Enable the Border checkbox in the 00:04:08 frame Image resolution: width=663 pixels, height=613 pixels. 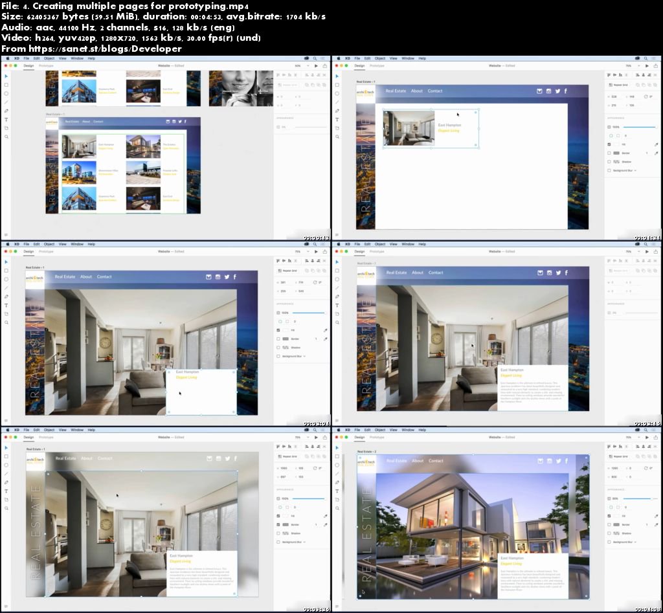tap(609, 525)
